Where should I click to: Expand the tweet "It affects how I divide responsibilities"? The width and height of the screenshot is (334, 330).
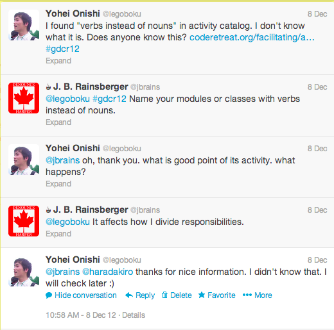coord(58,234)
